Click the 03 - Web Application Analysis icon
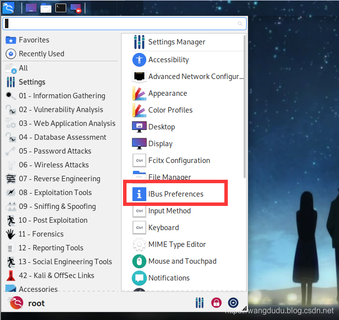Viewport: 339px width, 320px height. coord(10,123)
